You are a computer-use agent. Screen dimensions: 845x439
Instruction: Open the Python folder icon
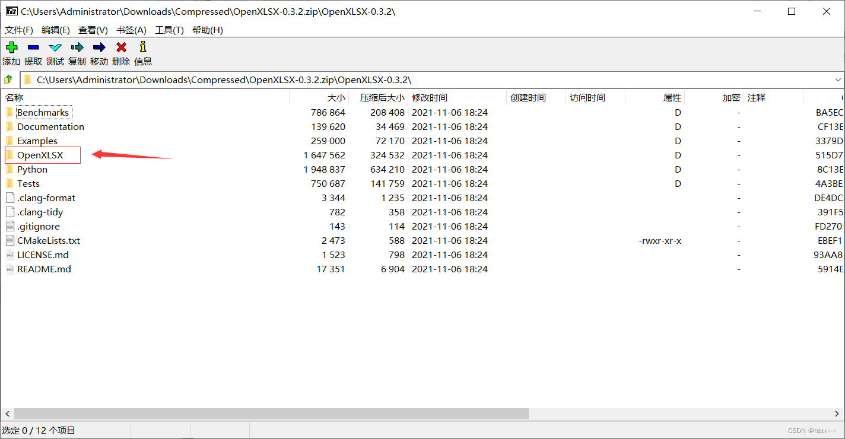point(10,169)
